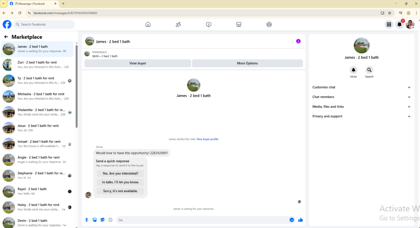This screenshot has height=228, width=420.
Task: Open View buyer profile link
Action: pos(207,139)
